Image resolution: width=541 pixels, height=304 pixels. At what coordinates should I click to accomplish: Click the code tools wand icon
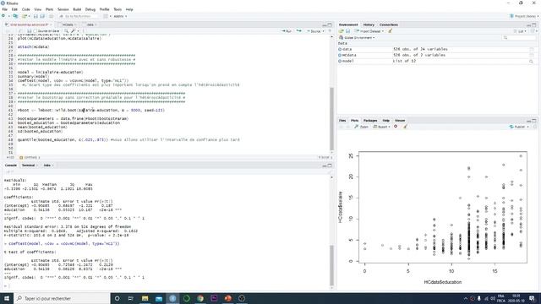coord(74,31)
